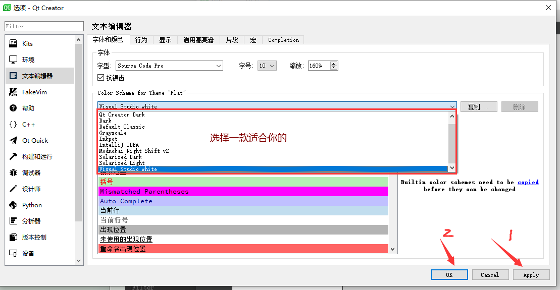Select the 当前行 current line row

click(243, 210)
